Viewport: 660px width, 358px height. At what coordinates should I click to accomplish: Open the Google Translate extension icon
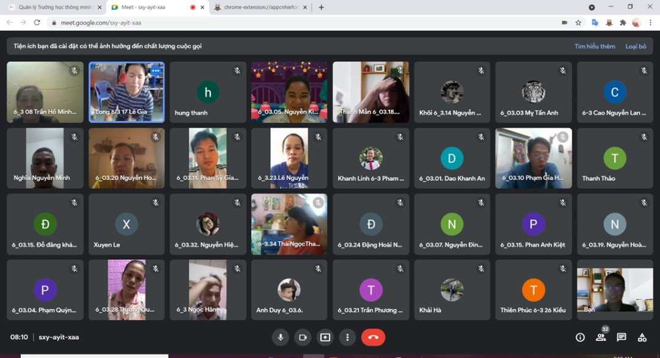point(595,23)
